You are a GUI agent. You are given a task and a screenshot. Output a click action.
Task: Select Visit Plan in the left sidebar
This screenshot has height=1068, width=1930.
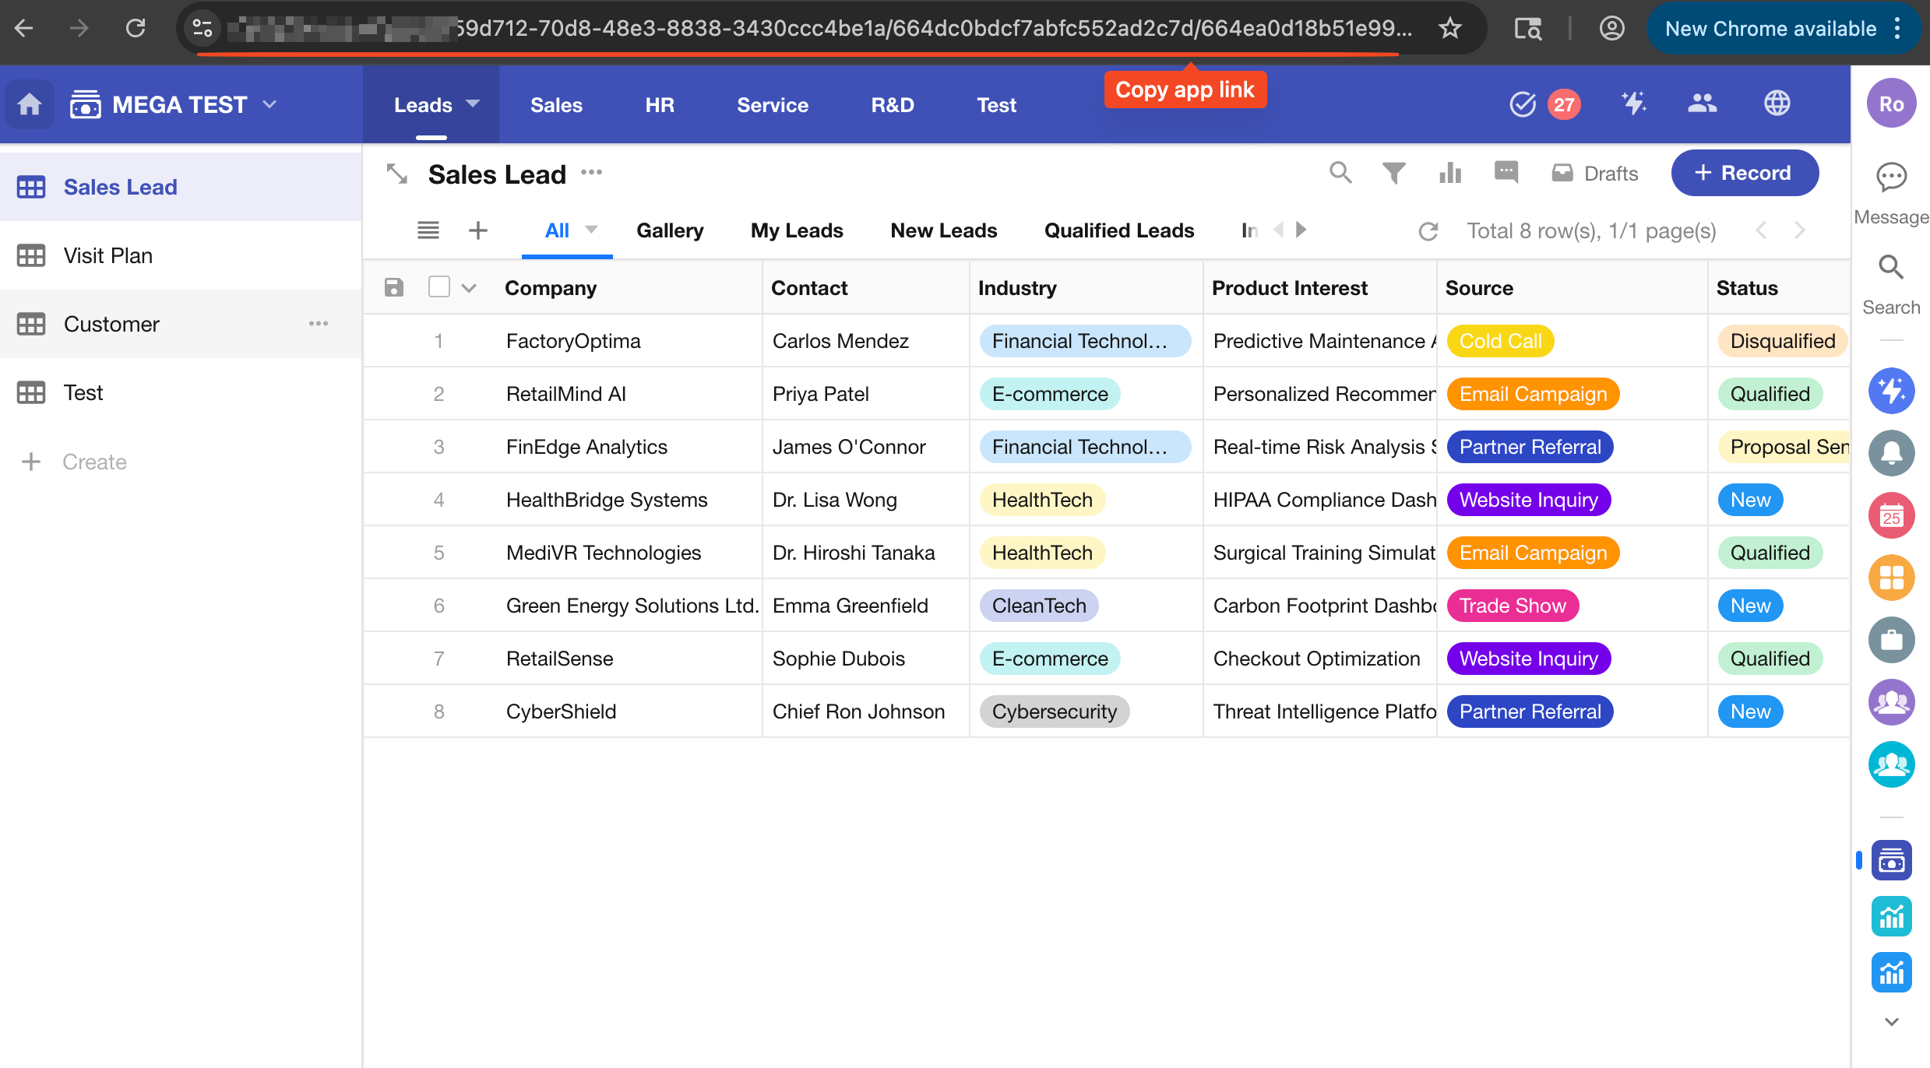click(x=108, y=255)
